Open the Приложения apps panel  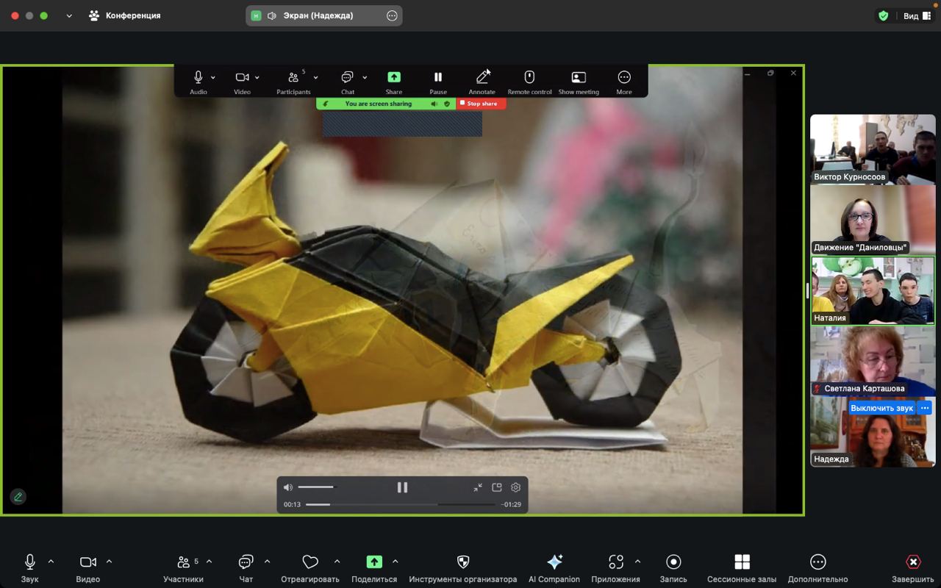[615, 562]
